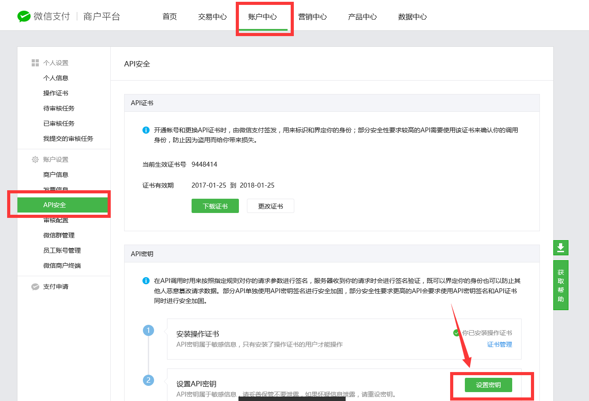This screenshot has width=589, height=401.
Task: Select 操作证书 in the sidebar
Action: pos(56,93)
